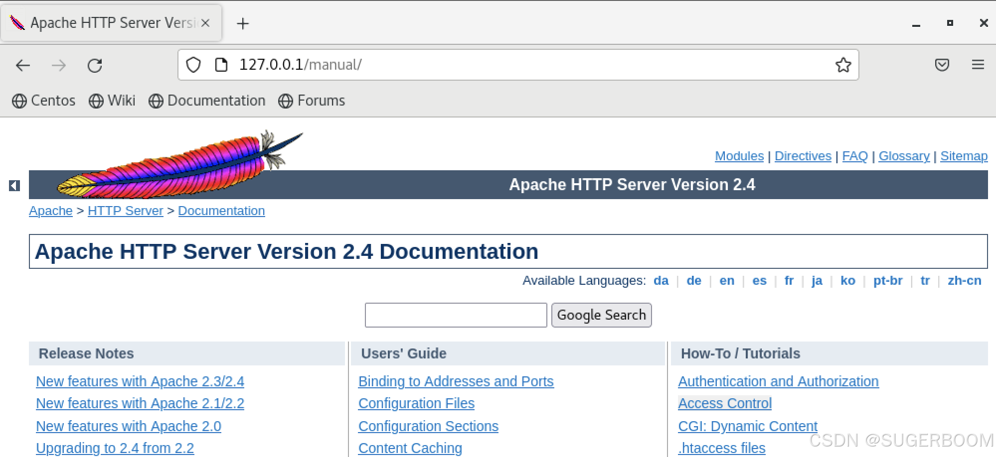The height and width of the screenshot is (457, 996).
Task: Maximize the browser window
Action: 950,23
